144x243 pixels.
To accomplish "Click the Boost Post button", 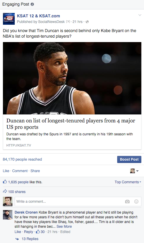I will [x=129, y=159].
